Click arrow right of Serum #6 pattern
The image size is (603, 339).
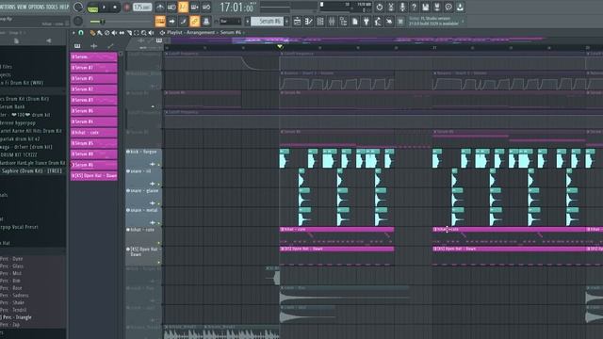click(286, 22)
